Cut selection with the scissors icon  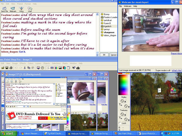pyautogui.click(x=25, y=68)
